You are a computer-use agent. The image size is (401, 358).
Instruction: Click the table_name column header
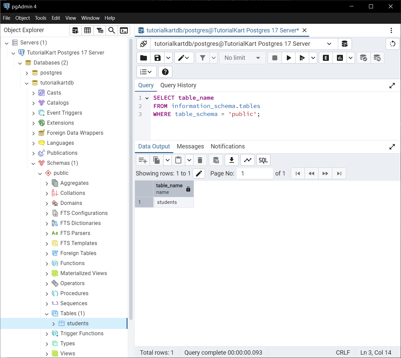click(x=174, y=189)
